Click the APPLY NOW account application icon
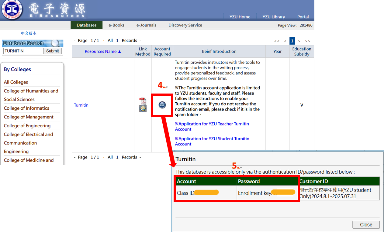 (162, 105)
